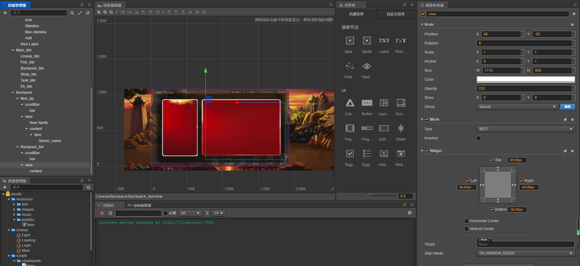Choose the Tiled map widget icon
Image resolution: width=580 pixels, height=266 pixels.
[x=367, y=66]
